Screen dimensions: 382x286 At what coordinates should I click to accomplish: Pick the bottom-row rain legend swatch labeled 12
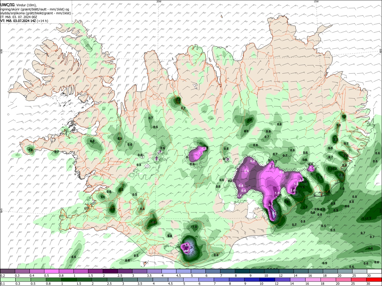(x=282, y=280)
